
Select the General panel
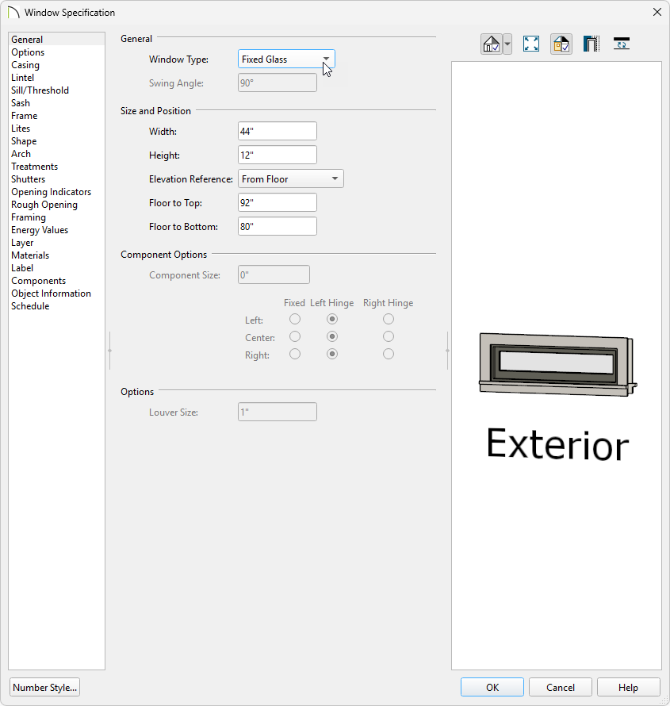click(x=57, y=40)
